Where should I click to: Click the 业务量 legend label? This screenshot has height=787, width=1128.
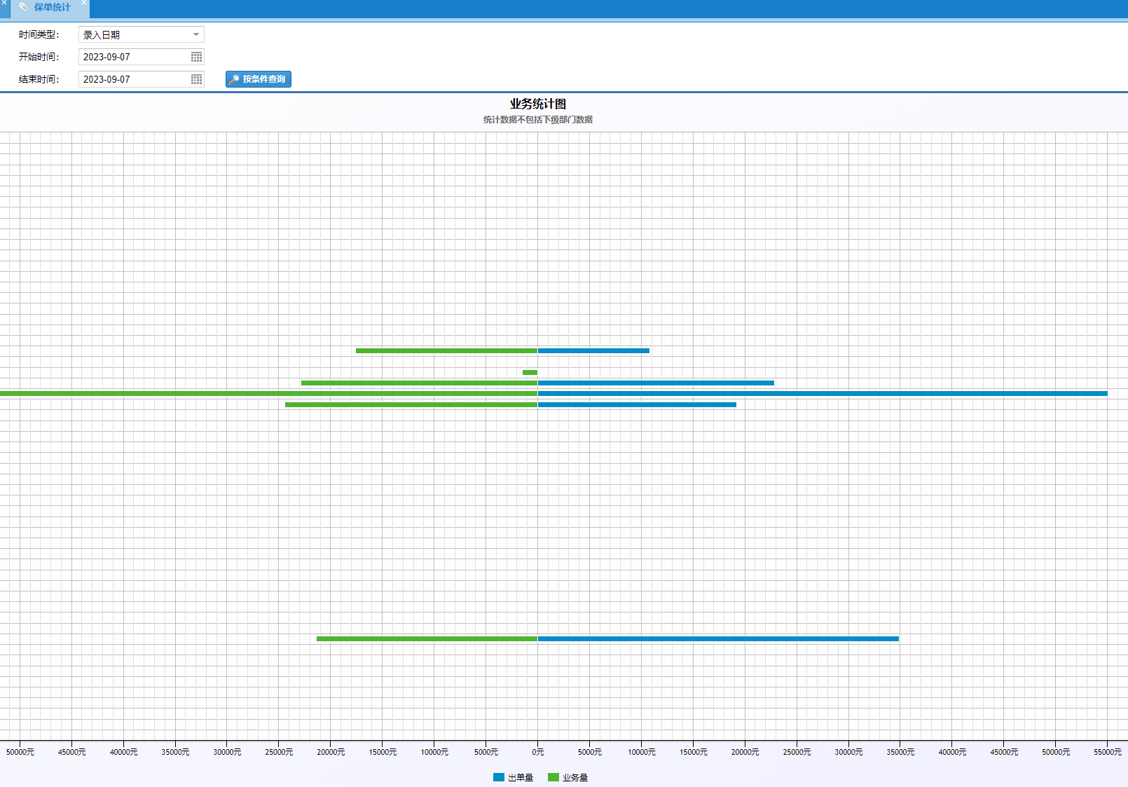click(575, 778)
